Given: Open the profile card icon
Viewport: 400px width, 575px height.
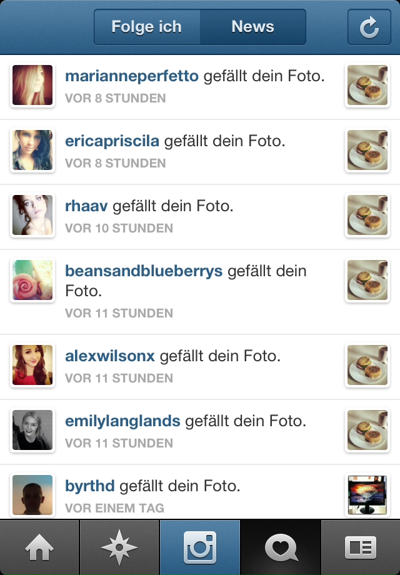Looking at the screenshot, I should pos(361,547).
